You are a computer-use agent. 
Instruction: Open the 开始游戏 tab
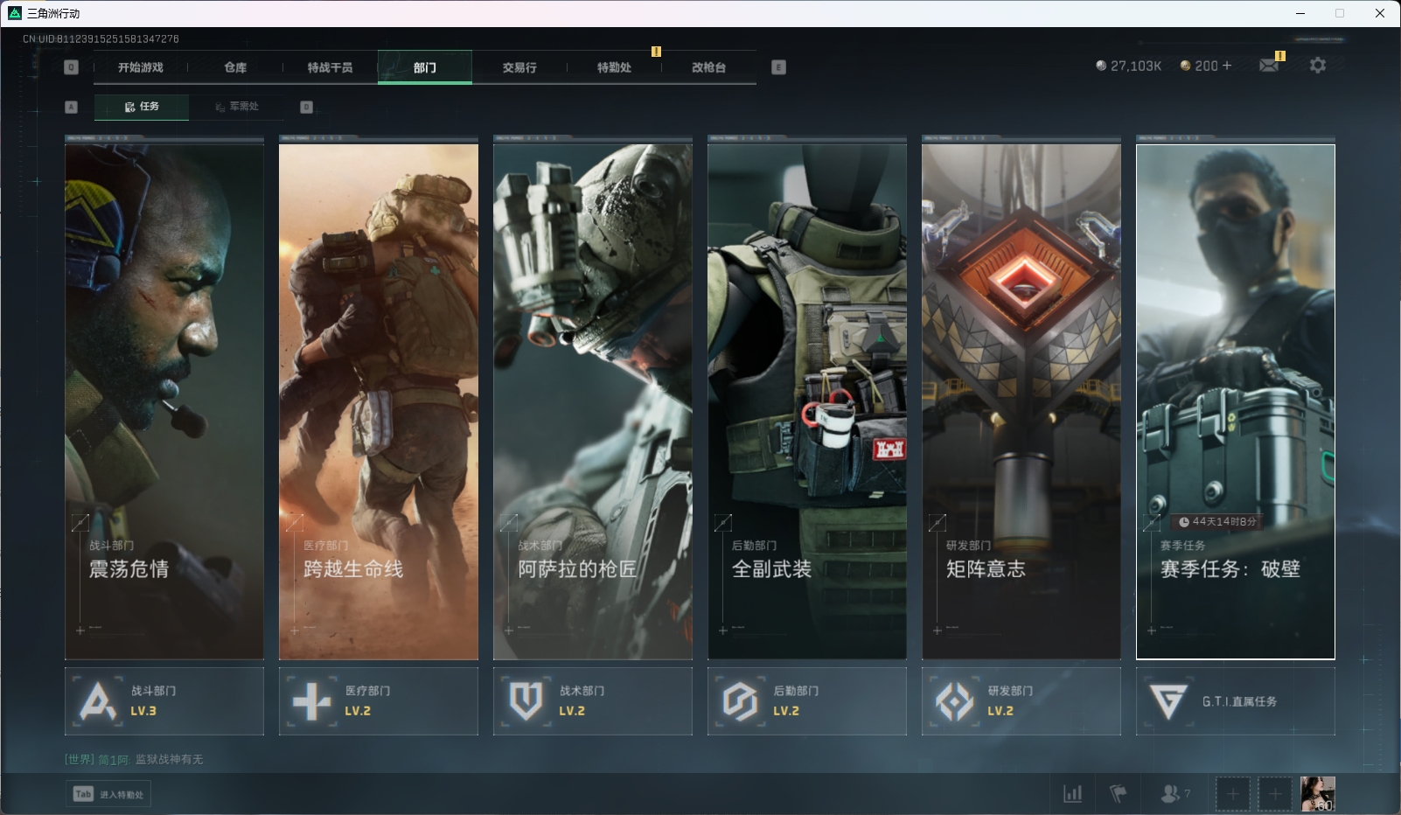point(141,67)
